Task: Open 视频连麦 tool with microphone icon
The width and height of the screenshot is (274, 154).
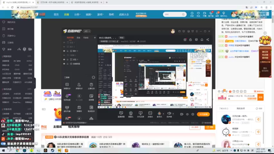Action: pyautogui.click(x=67, y=98)
